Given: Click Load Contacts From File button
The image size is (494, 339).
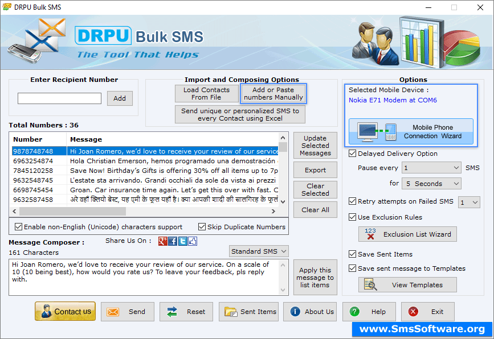Looking at the screenshot, I should tap(206, 93).
